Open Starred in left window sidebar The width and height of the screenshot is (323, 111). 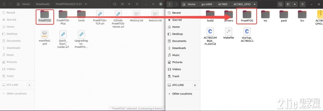17,19
